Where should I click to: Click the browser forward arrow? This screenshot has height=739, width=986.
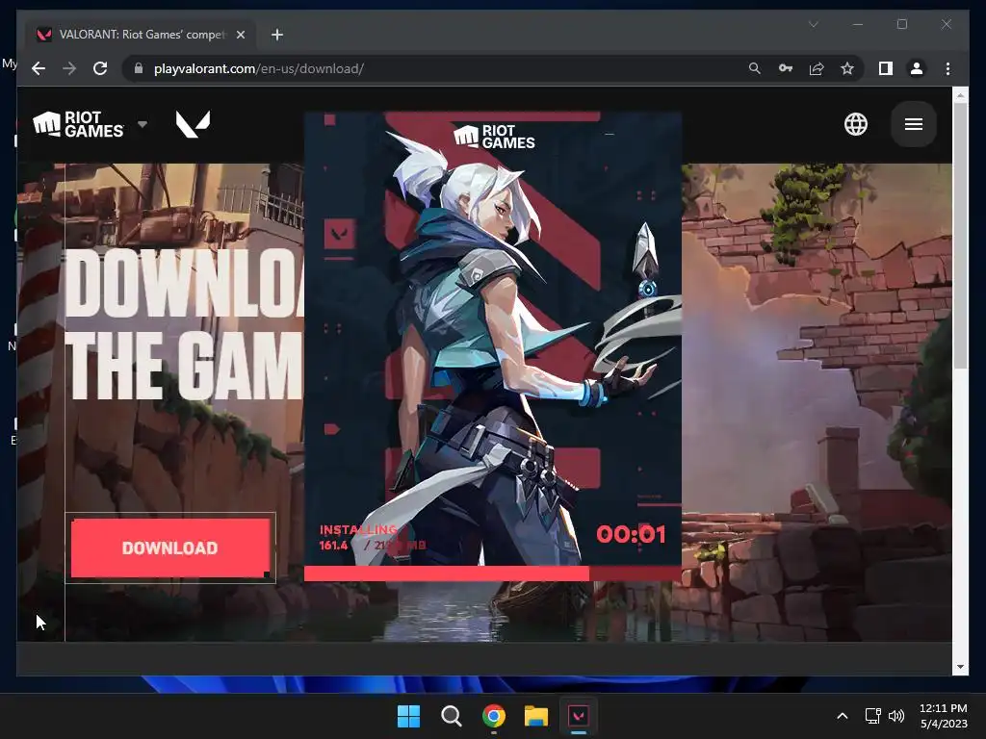click(69, 68)
